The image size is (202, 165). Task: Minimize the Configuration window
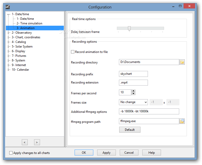173,6
